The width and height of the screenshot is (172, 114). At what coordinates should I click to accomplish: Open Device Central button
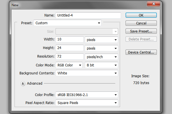(141, 52)
